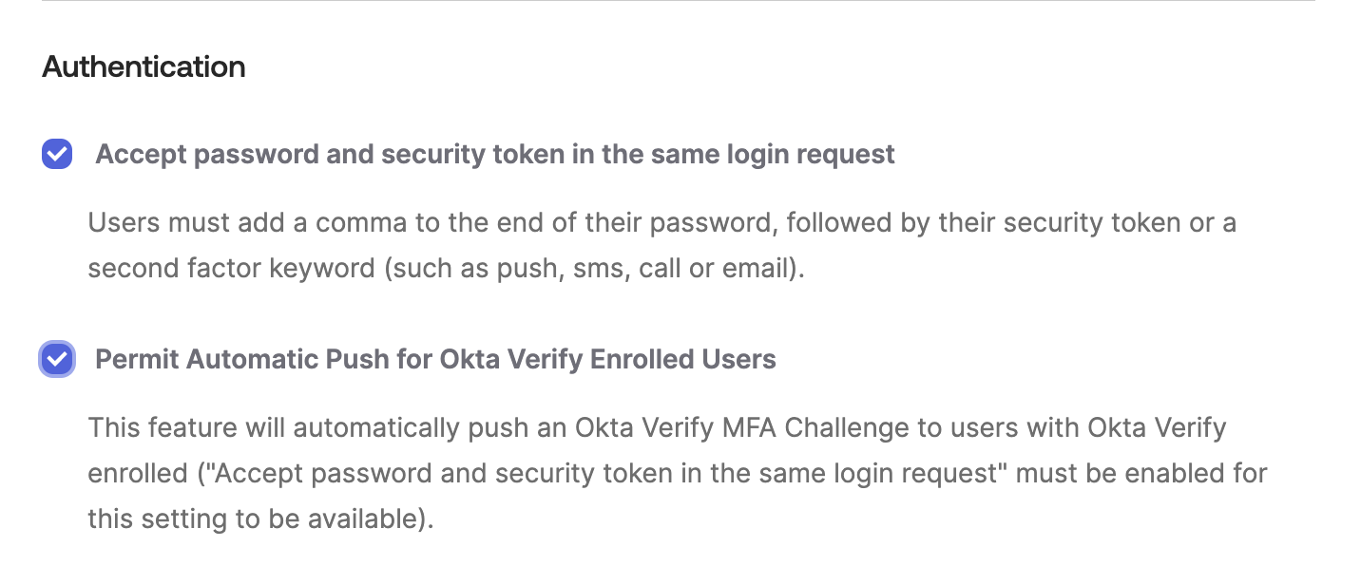1361x566 pixels.
Task: Click the word "enrolled" starting the description line
Action: click(x=129, y=473)
